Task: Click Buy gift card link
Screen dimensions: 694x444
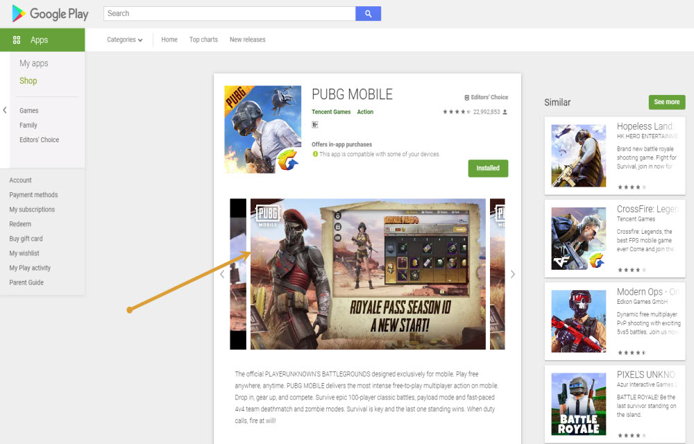Action: tap(26, 239)
